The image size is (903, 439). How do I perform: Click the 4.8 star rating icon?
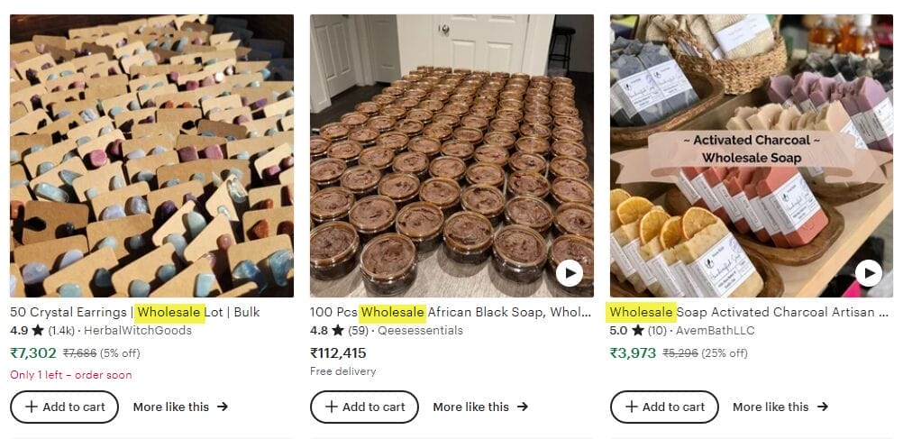click(338, 331)
